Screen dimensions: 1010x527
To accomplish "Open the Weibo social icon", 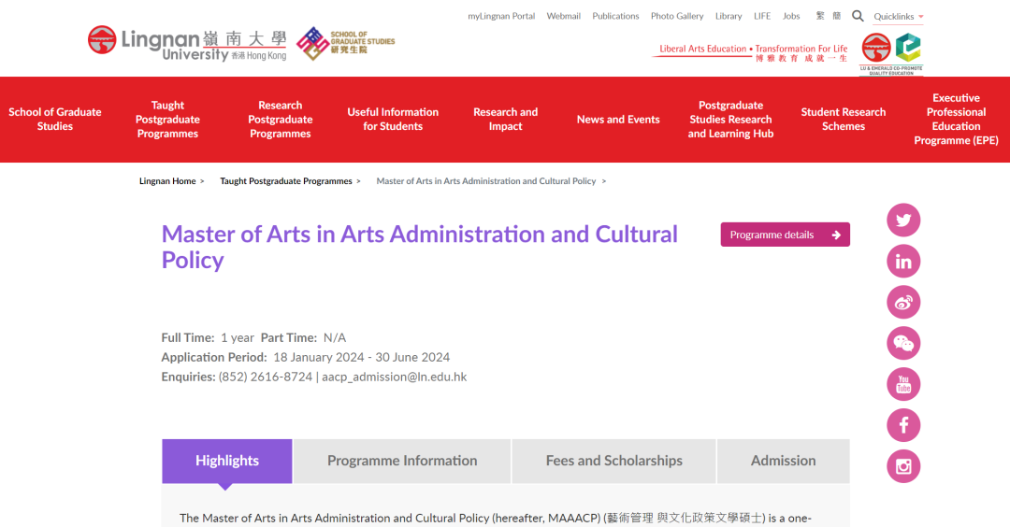I will 903,303.
